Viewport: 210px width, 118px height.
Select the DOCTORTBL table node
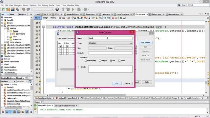click(20, 34)
